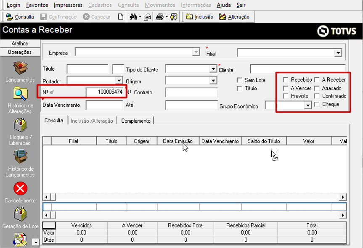Click the Inclusão toolbar icon
Screen dimensions: 363x248
(x=190, y=17)
